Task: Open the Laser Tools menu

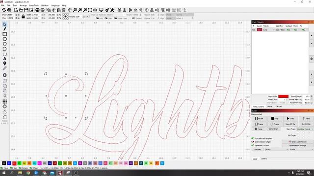Action: point(34,5)
